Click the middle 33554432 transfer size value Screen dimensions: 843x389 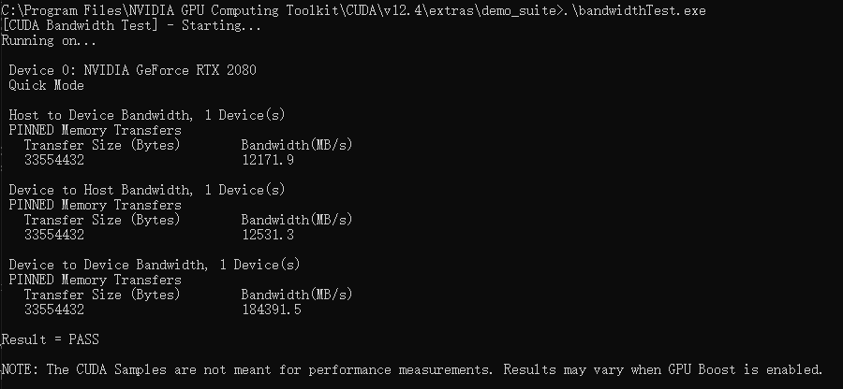click(54, 235)
